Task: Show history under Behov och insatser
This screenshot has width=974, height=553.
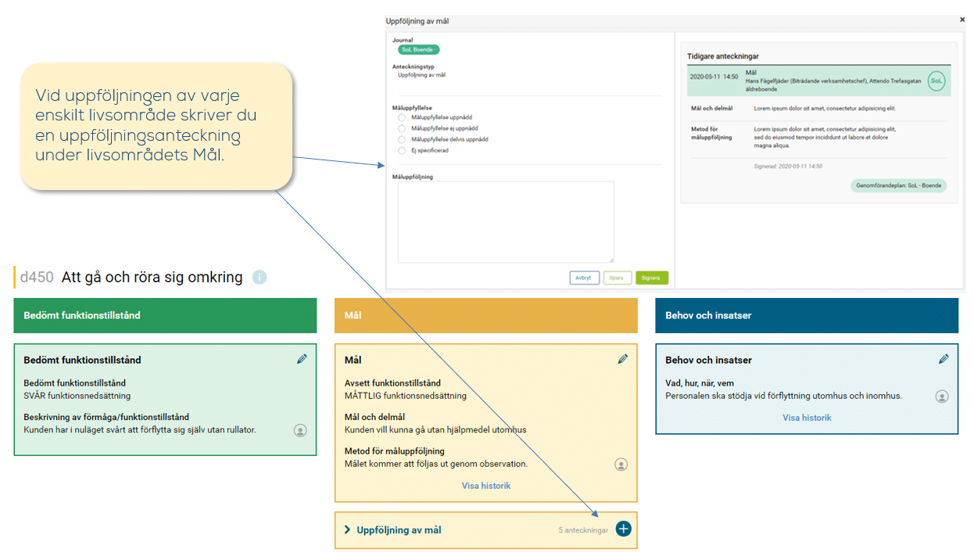Action: click(x=807, y=418)
